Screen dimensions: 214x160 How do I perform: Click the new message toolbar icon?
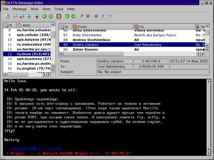7,16
